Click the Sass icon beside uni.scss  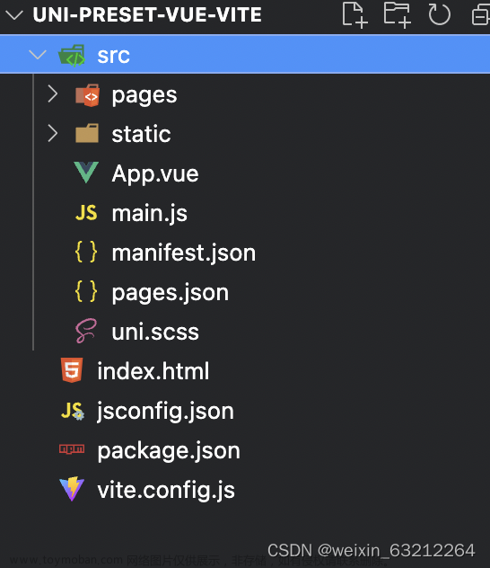(86, 331)
